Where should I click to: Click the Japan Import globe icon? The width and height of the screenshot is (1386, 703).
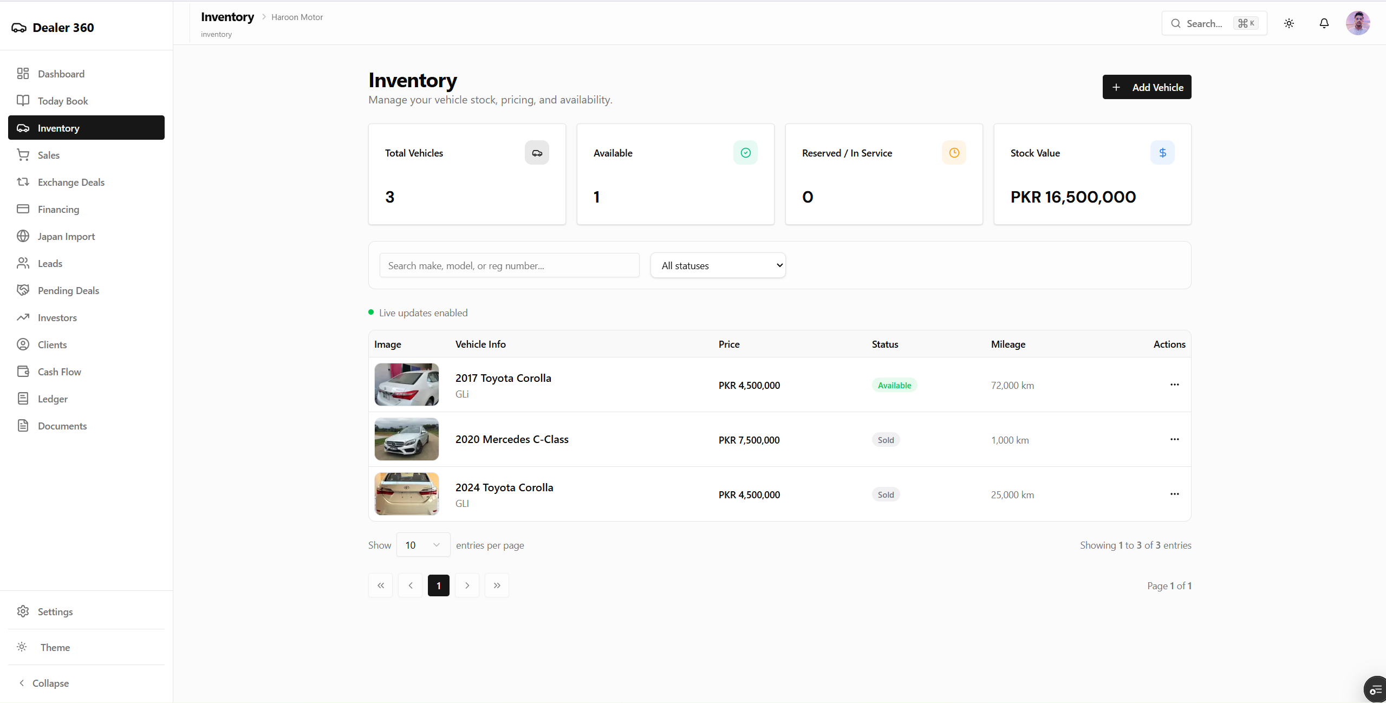click(23, 236)
